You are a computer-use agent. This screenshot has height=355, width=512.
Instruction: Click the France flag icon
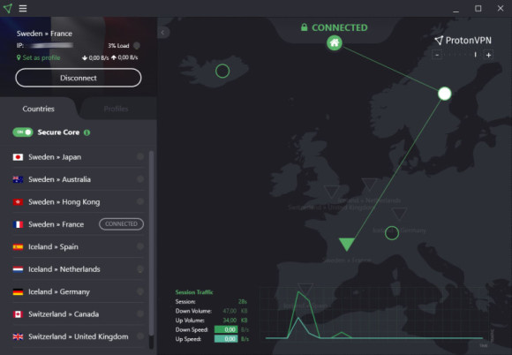coord(18,224)
